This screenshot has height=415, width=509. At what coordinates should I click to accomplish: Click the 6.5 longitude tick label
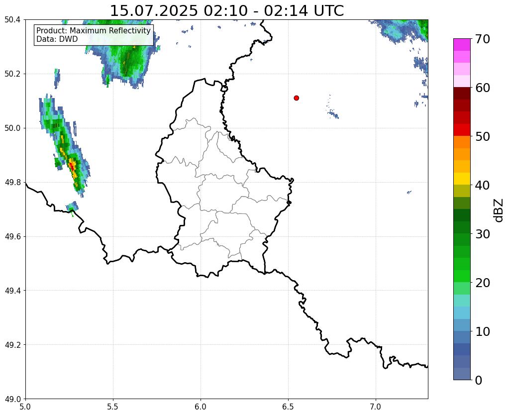(288, 407)
